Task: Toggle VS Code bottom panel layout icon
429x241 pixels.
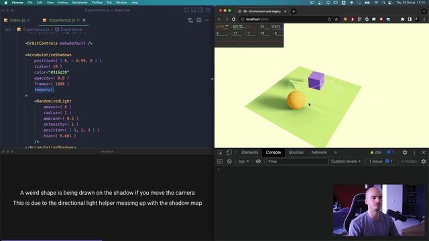Action: point(194,10)
